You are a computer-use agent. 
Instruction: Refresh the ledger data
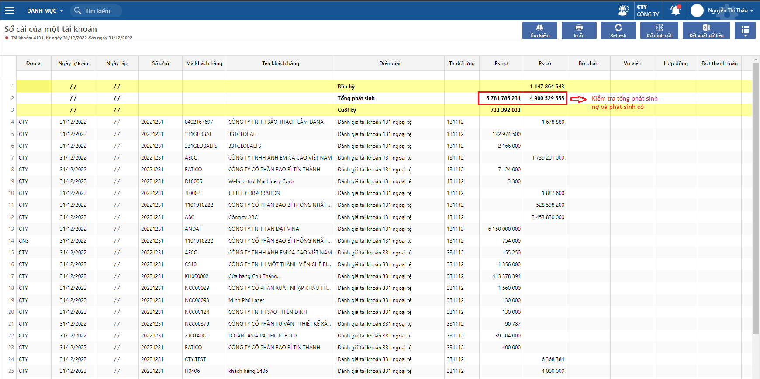click(618, 31)
